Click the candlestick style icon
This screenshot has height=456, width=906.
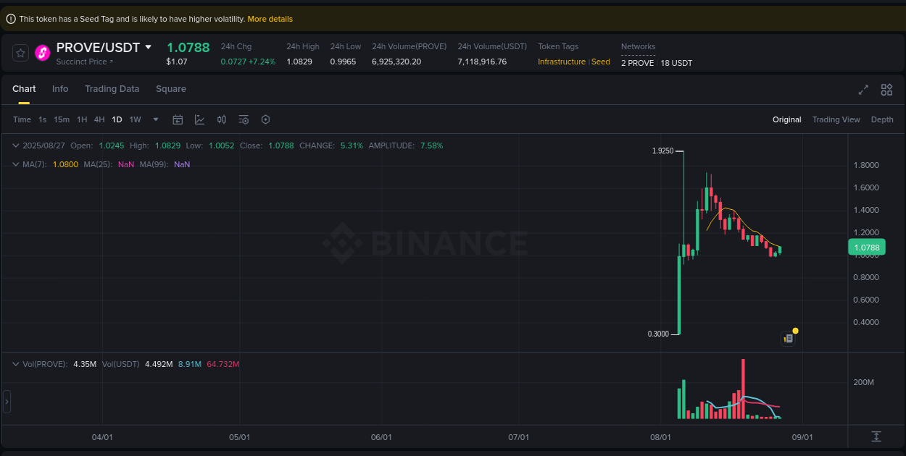222,119
